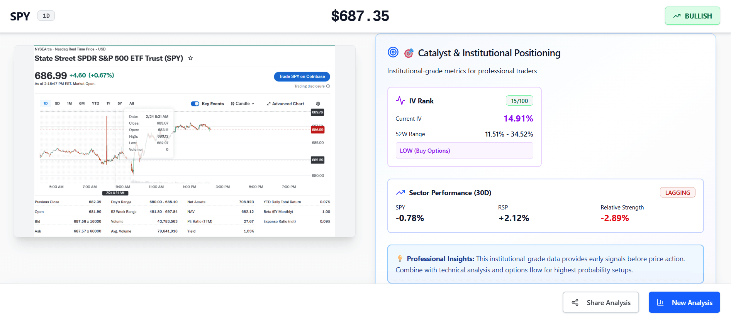Screen dimensions: 731x319
Task: Click the IV Rank waveform icon
Action: [x=400, y=100]
